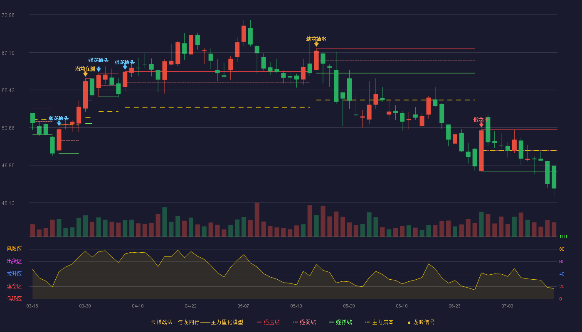Click the 03-30 date label

[85, 306]
